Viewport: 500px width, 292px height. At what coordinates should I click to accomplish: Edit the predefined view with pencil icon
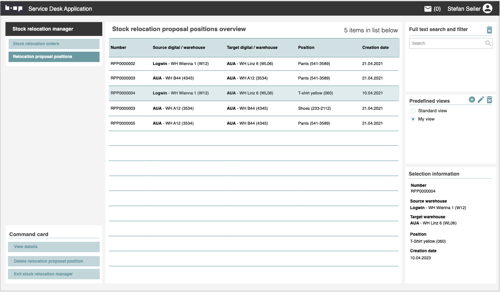(481, 100)
